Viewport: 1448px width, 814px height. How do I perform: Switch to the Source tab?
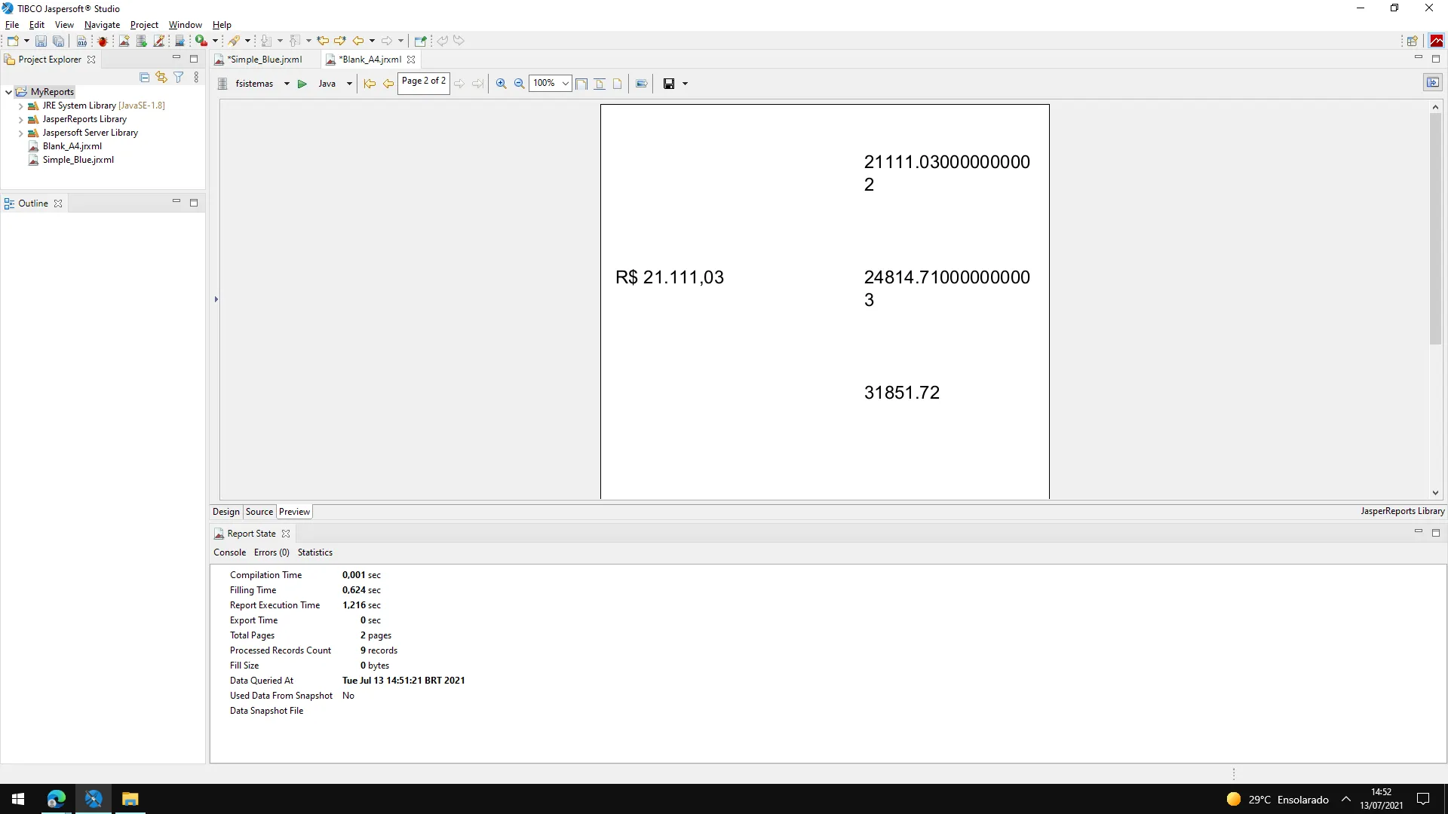click(x=259, y=512)
